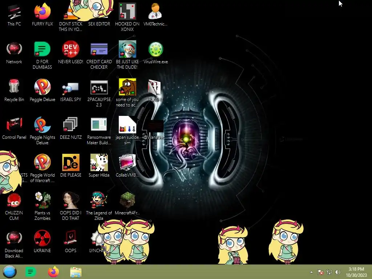Click the CHUZZIN red fuzzy icon
Image resolution: width=372 pixels, height=279 pixels.
coord(14,206)
